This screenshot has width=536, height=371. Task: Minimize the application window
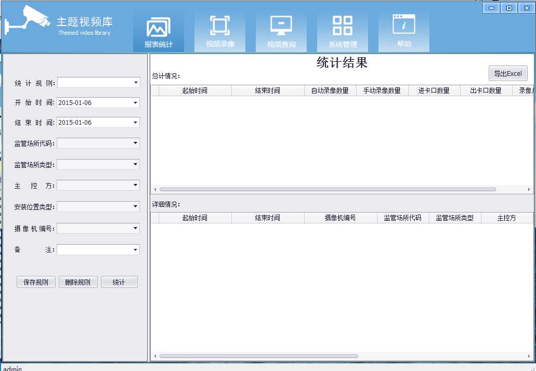(492, 8)
